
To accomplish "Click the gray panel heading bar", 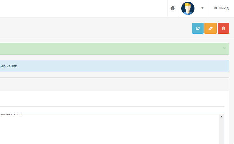I will (x=114, y=84).
